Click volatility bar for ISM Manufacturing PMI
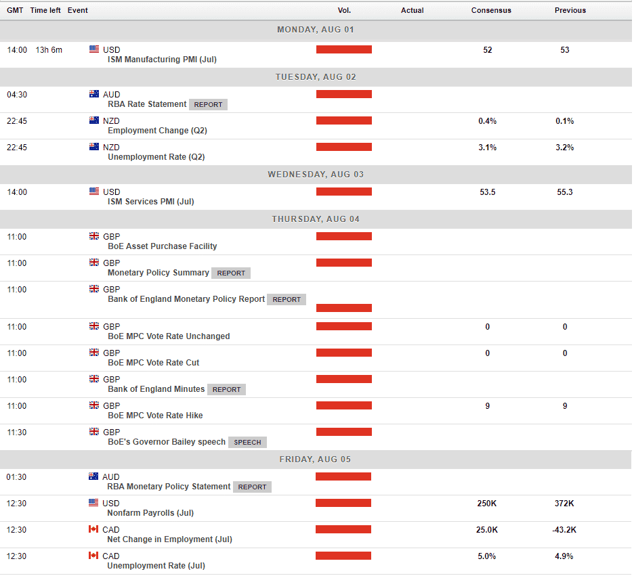The width and height of the screenshot is (634, 578). [343, 49]
